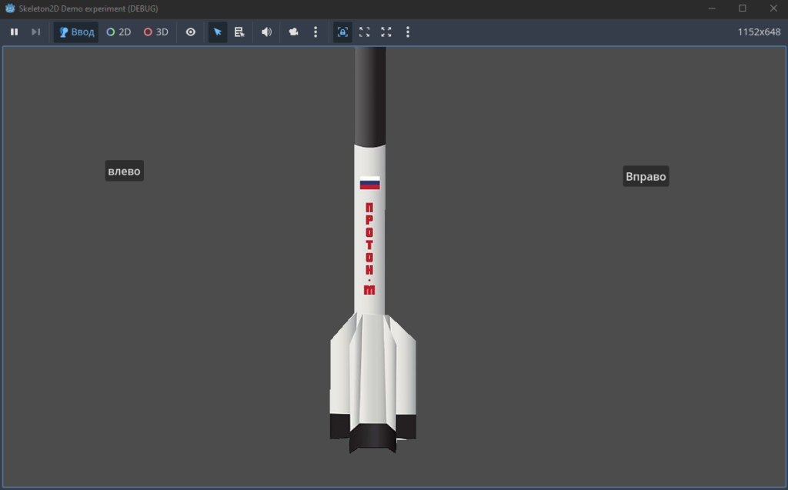Click the Godot icon in title bar
Screen dimensions: 788x490
pos(10,8)
